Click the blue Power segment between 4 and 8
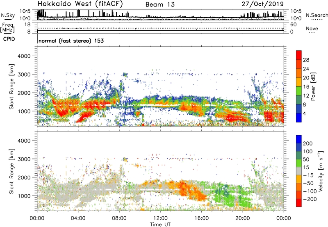Screen dimensions: 328x227 299,109
